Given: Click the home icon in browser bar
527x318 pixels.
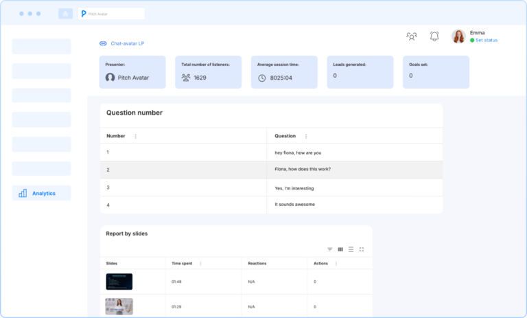Looking at the screenshot, I should (x=66, y=14).
